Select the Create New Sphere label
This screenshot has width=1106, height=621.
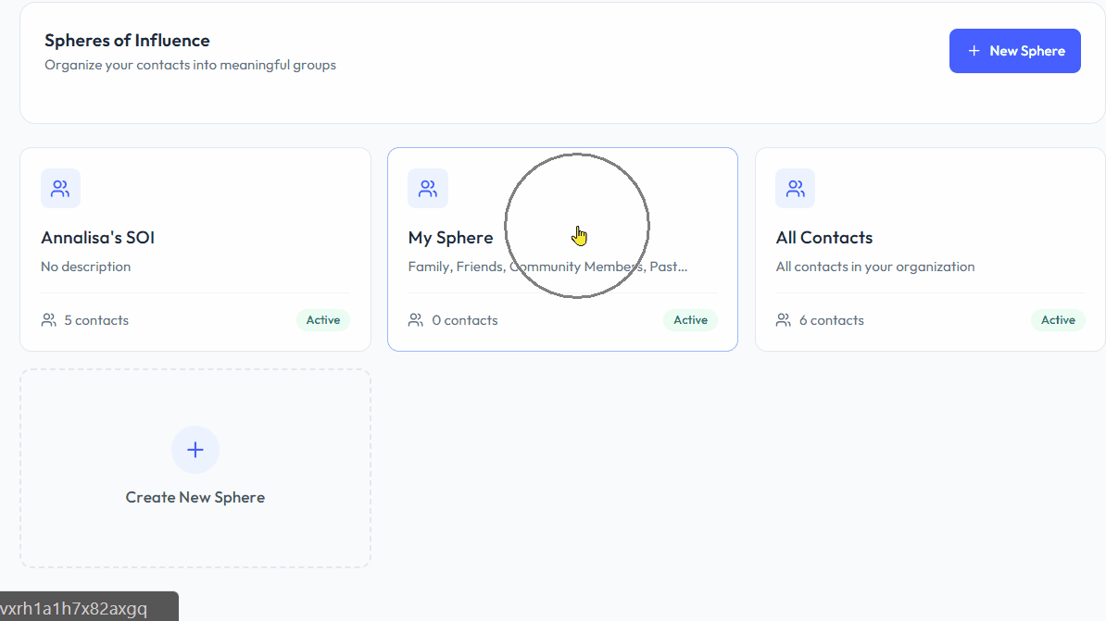pyautogui.click(x=195, y=497)
